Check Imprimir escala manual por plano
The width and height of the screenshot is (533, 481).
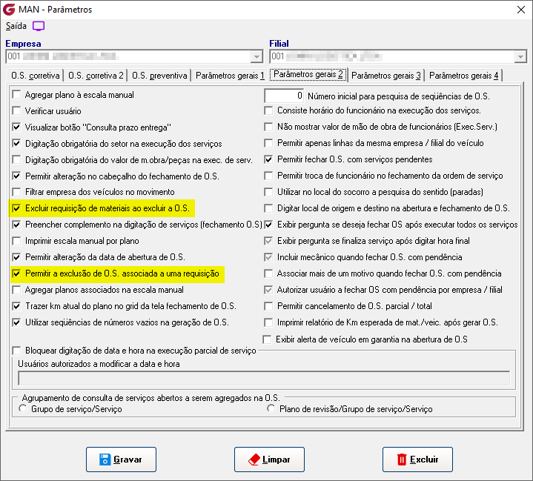coord(16,241)
